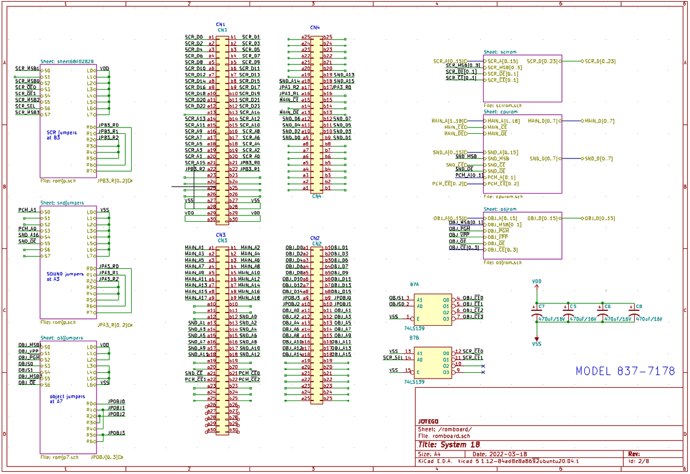Click the 'Date: 2022-03-18' field
The image size is (690, 474).
point(500,454)
